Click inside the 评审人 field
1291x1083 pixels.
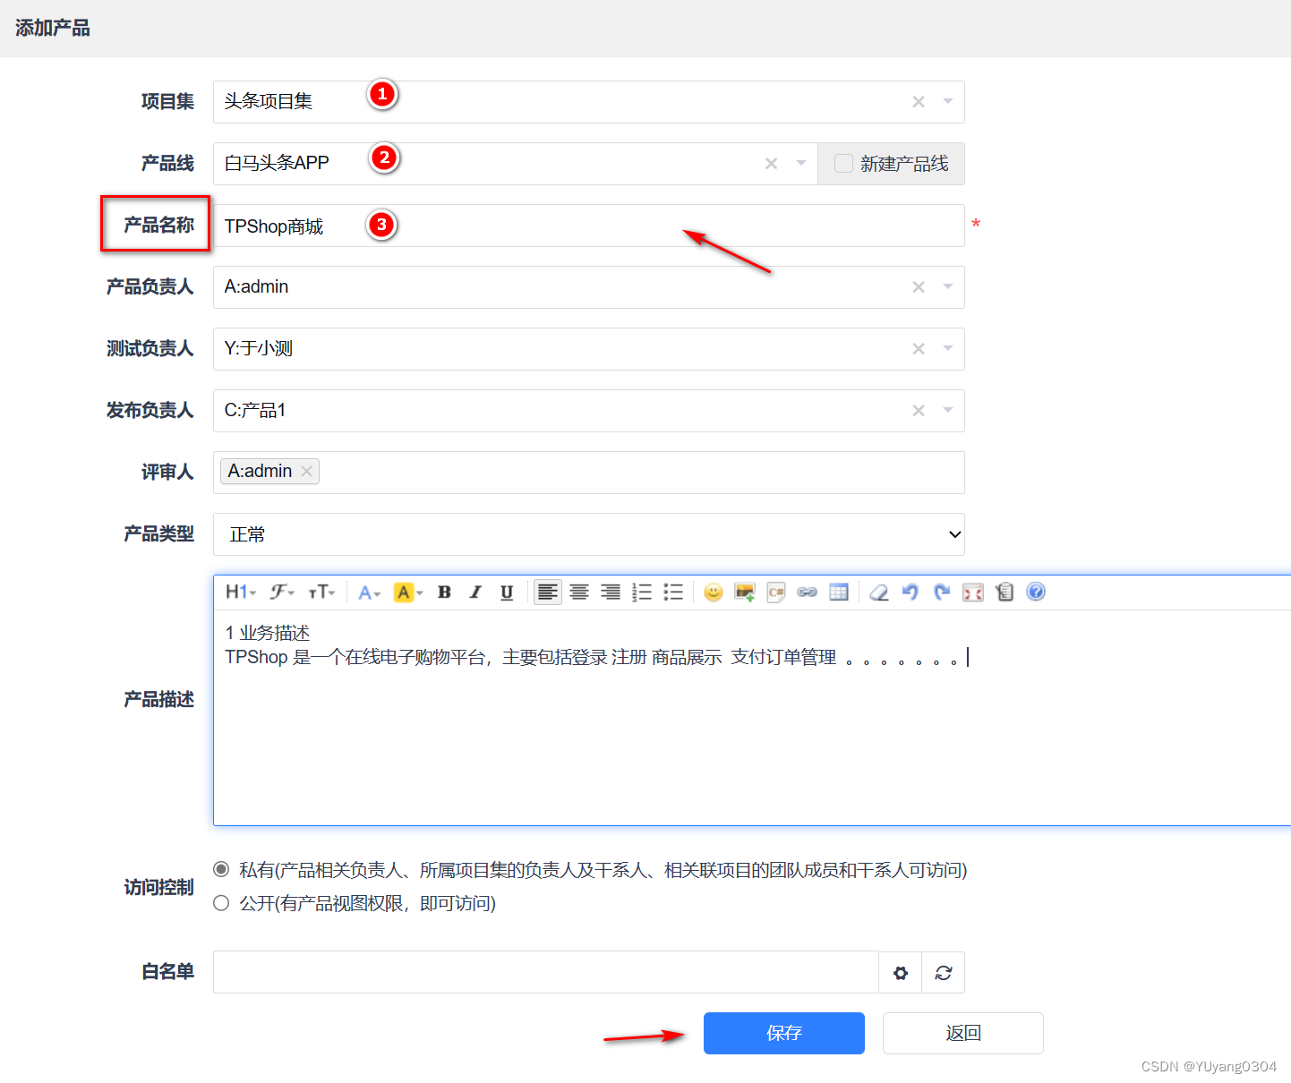589,473
